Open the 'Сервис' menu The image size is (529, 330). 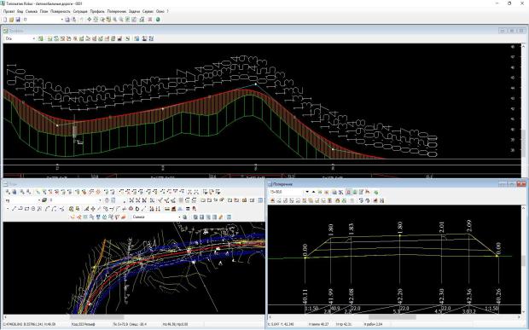coord(148,11)
